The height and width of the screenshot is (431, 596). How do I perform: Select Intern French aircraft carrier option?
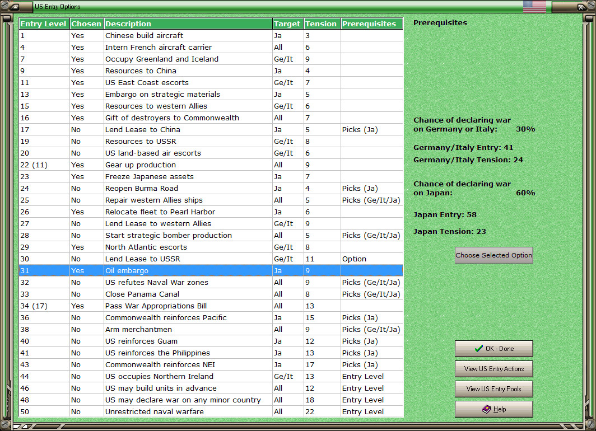click(211, 47)
